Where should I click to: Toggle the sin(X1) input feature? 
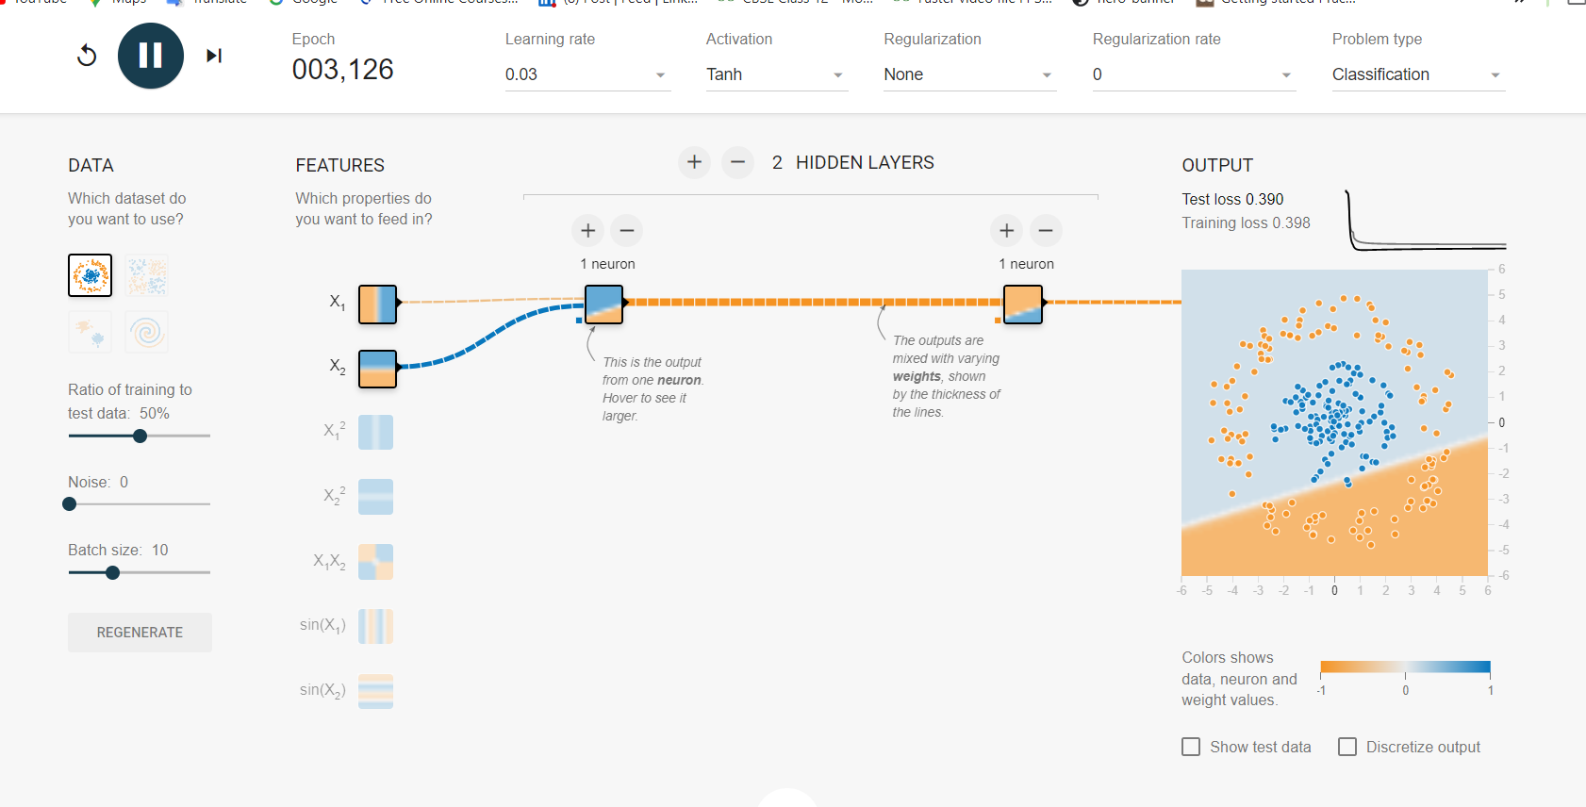coord(375,626)
